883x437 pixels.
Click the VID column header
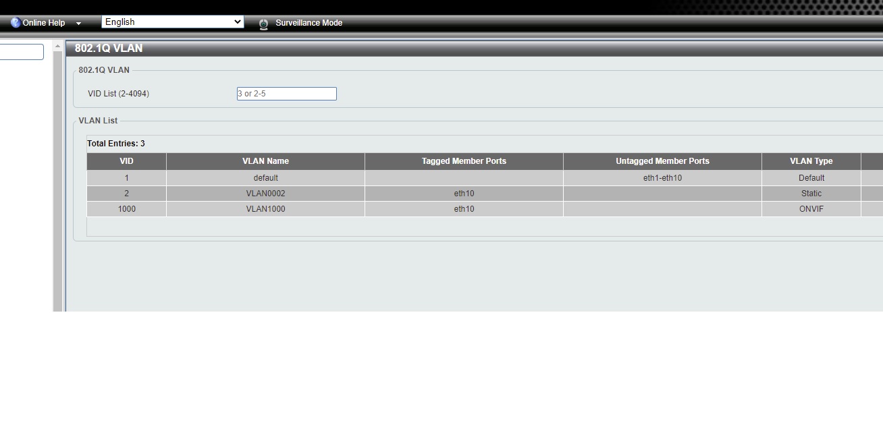coord(126,161)
